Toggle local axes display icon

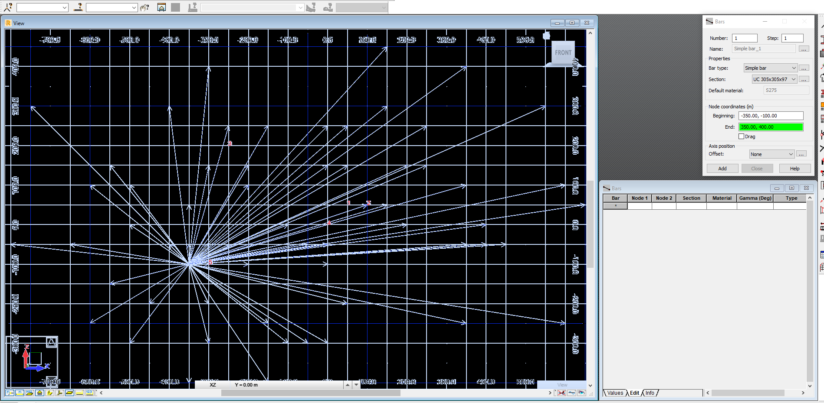[x=59, y=393]
